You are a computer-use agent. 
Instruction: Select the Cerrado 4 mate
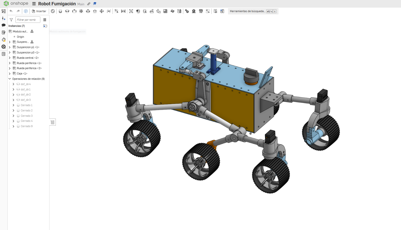point(27,121)
